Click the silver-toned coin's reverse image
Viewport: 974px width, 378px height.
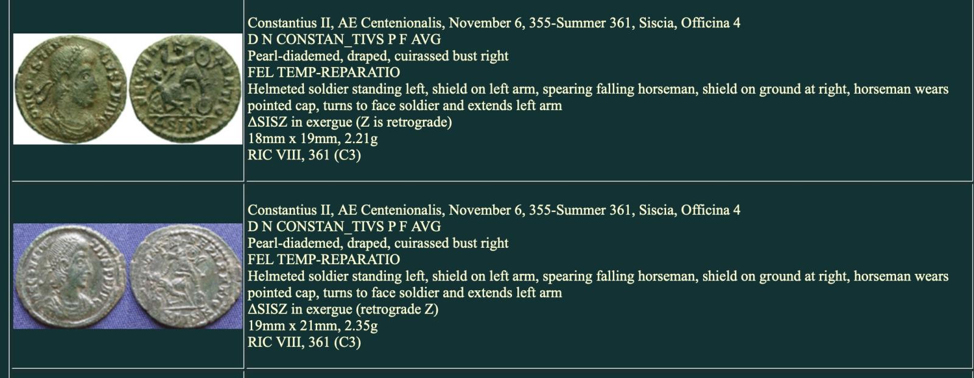[186, 276]
